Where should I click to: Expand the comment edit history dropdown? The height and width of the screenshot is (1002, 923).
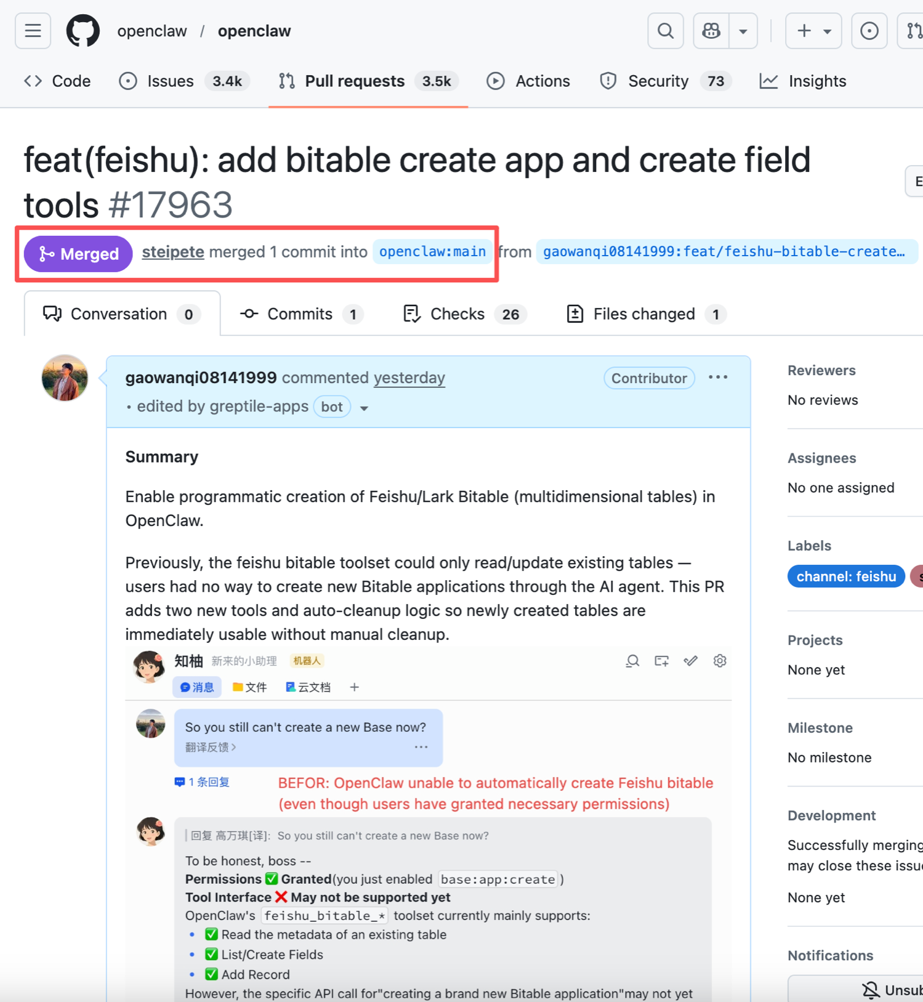364,408
